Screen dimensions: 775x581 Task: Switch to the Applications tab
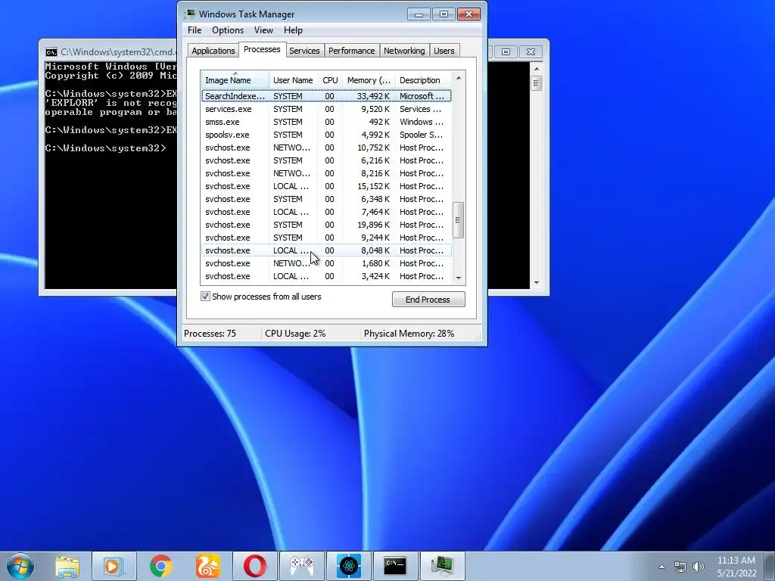pos(213,51)
